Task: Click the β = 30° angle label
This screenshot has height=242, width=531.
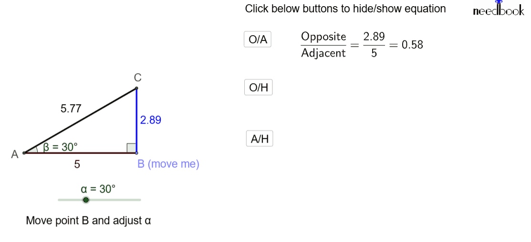Action: [60, 147]
